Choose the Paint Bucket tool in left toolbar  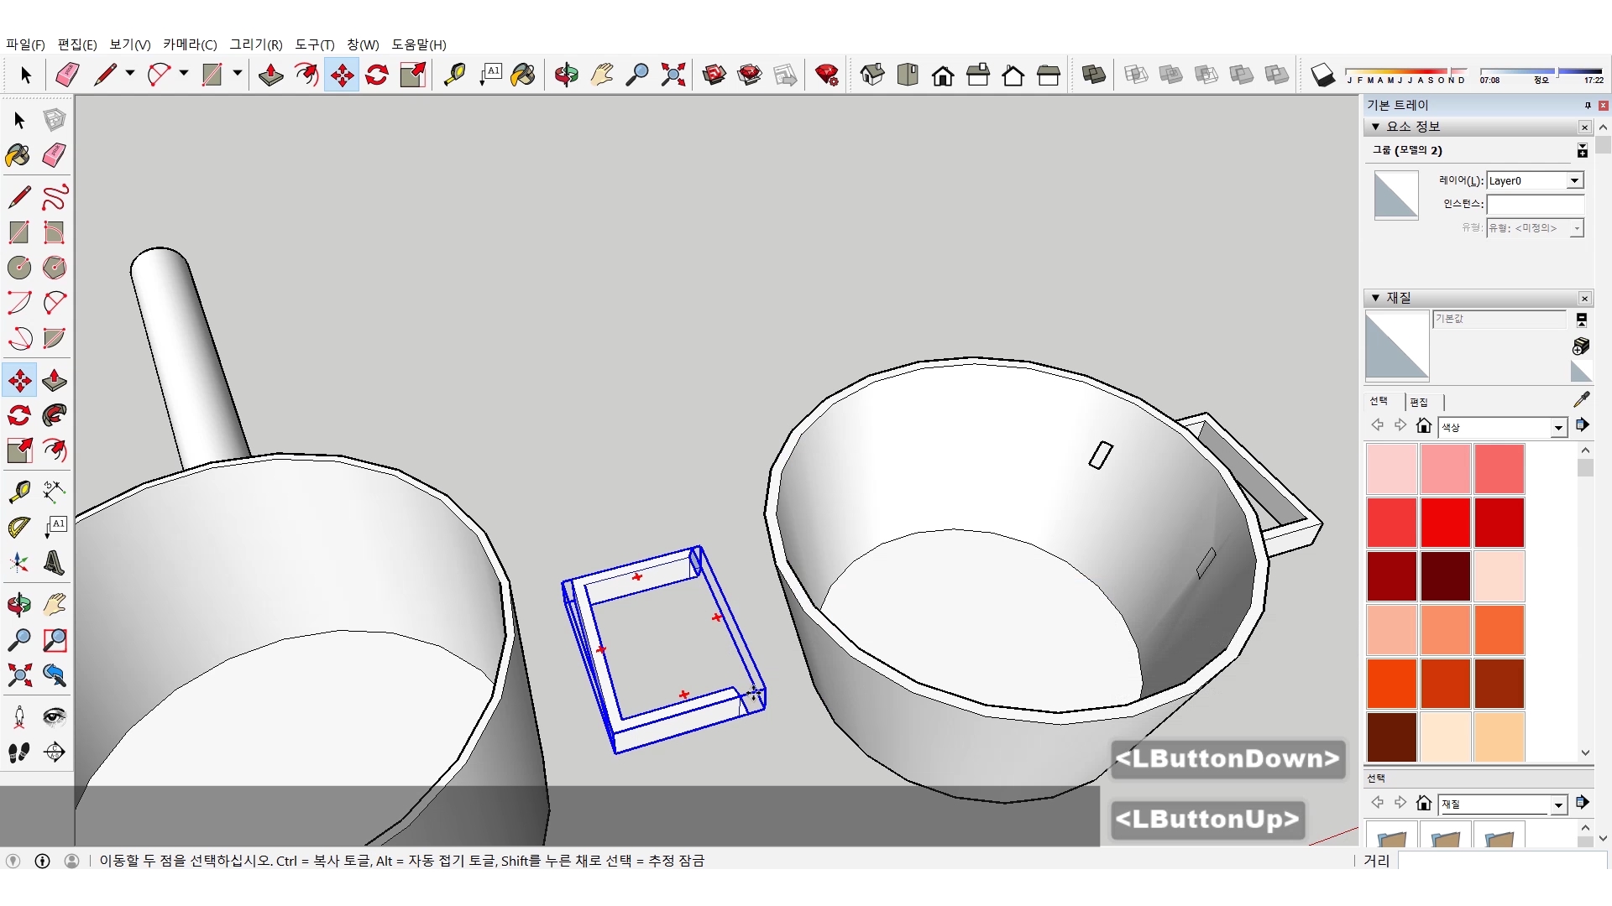[x=18, y=155]
